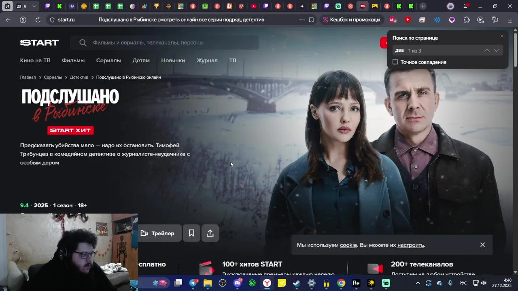
Task: Click the blue sound-waves extension icon
Action: coord(437,19)
